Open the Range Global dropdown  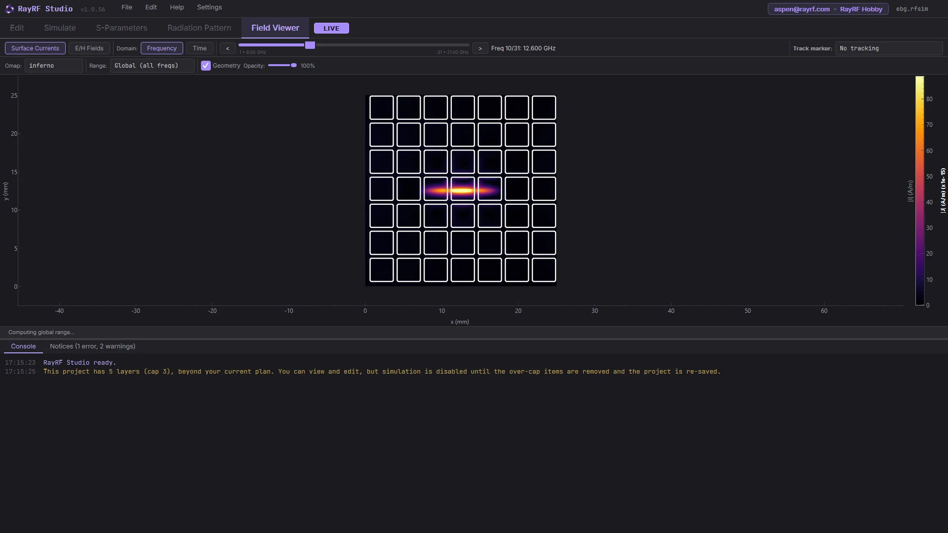pos(152,66)
